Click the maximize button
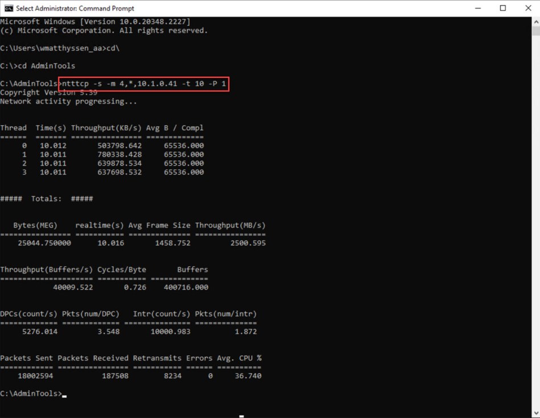Screen dimensions: 540x418 [x=502, y=8]
